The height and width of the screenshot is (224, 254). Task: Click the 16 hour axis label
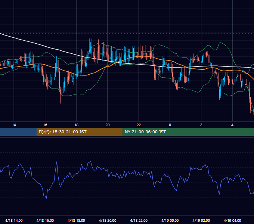pos(45,125)
